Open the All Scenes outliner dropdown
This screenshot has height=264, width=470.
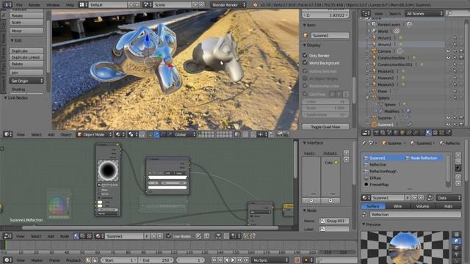(424, 13)
